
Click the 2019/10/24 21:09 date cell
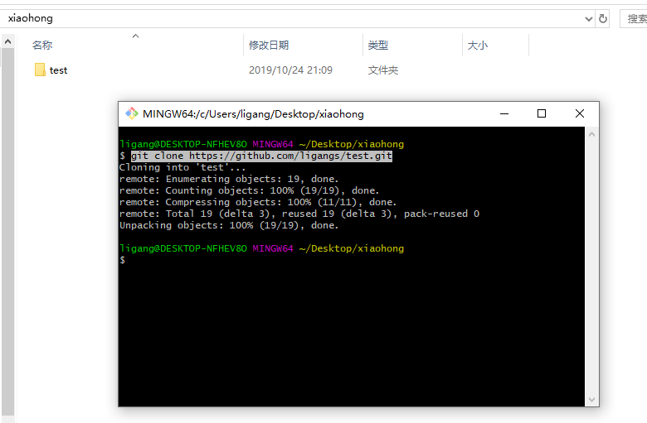click(290, 70)
